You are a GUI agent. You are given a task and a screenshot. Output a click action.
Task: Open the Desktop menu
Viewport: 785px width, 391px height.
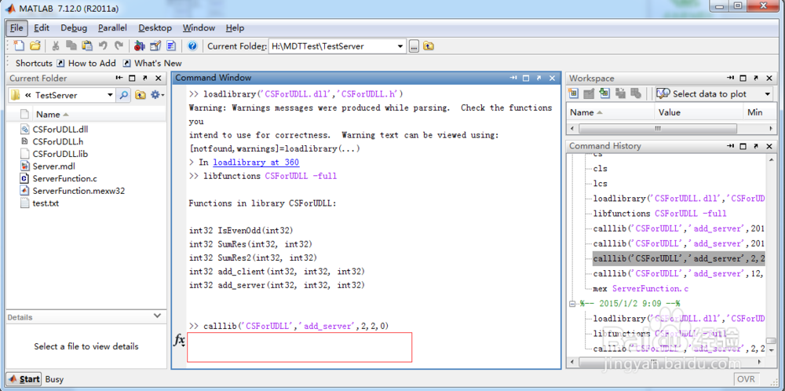155,28
